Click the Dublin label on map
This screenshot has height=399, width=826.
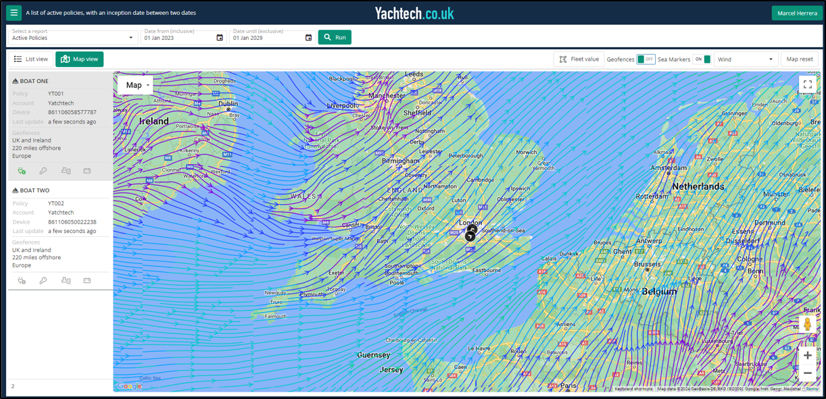coord(228,104)
